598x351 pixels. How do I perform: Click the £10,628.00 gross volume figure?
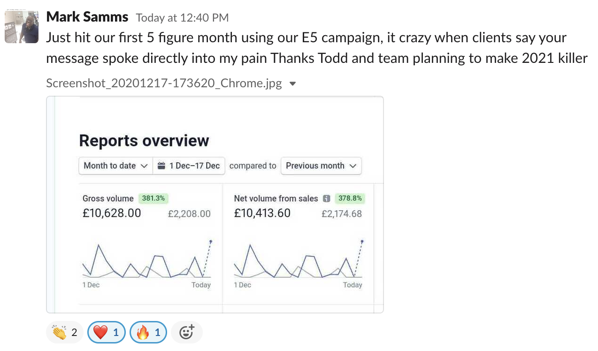(112, 213)
